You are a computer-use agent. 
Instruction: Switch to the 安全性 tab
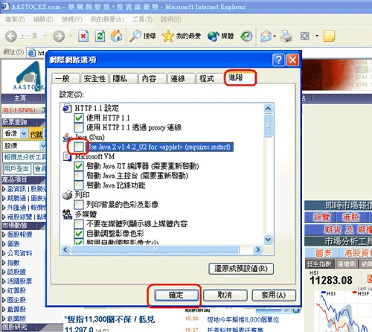click(x=94, y=78)
